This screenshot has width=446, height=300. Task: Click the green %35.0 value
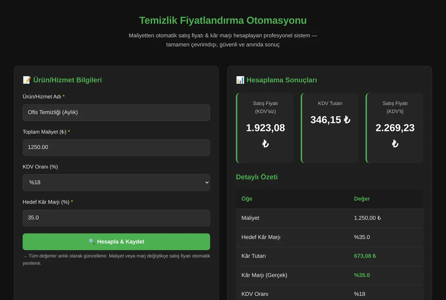(362, 275)
